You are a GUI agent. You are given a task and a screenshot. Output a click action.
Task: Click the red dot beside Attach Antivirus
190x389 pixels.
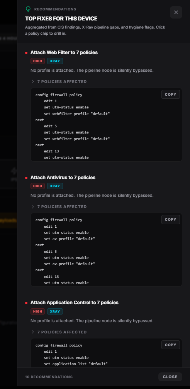(x=26, y=178)
